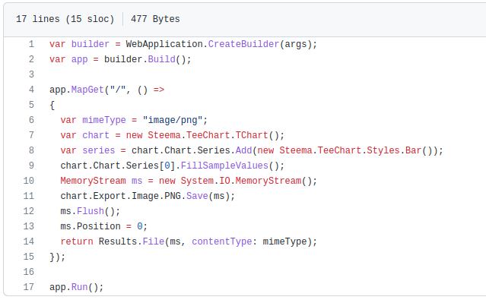The height and width of the screenshot is (303, 486).
Task: Click the '477 Bytes' file size
Action: (155, 19)
